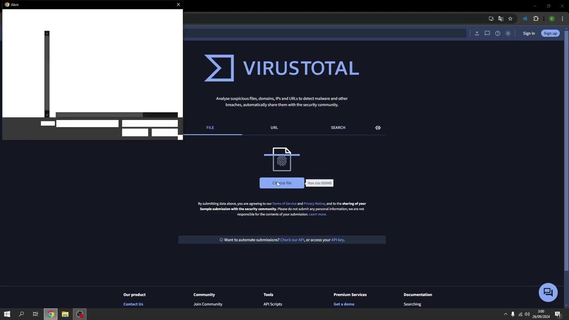Image resolution: width=569 pixels, height=320 pixels.
Task: Click the fingerprint file upload icon
Action: (282, 159)
